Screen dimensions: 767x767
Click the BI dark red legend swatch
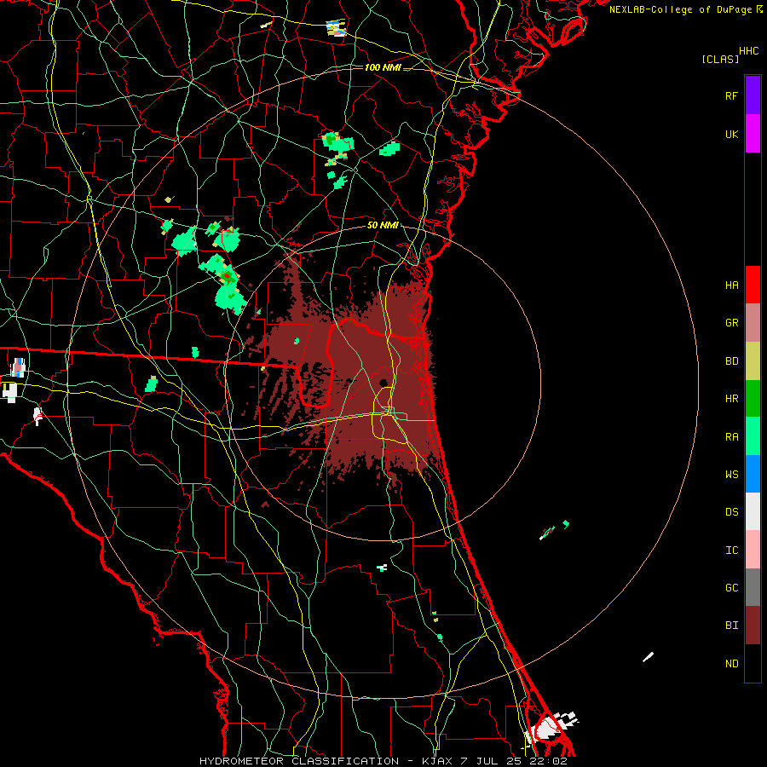[x=753, y=626]
